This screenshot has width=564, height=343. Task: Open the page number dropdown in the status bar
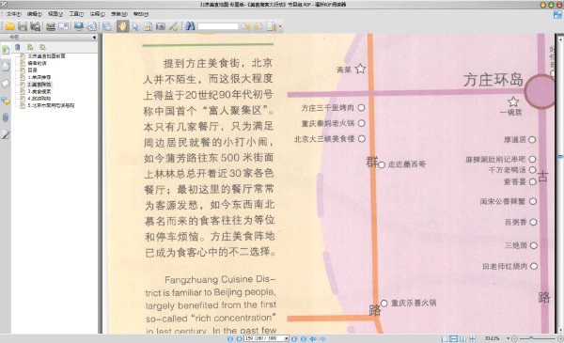tap(287, 338)
